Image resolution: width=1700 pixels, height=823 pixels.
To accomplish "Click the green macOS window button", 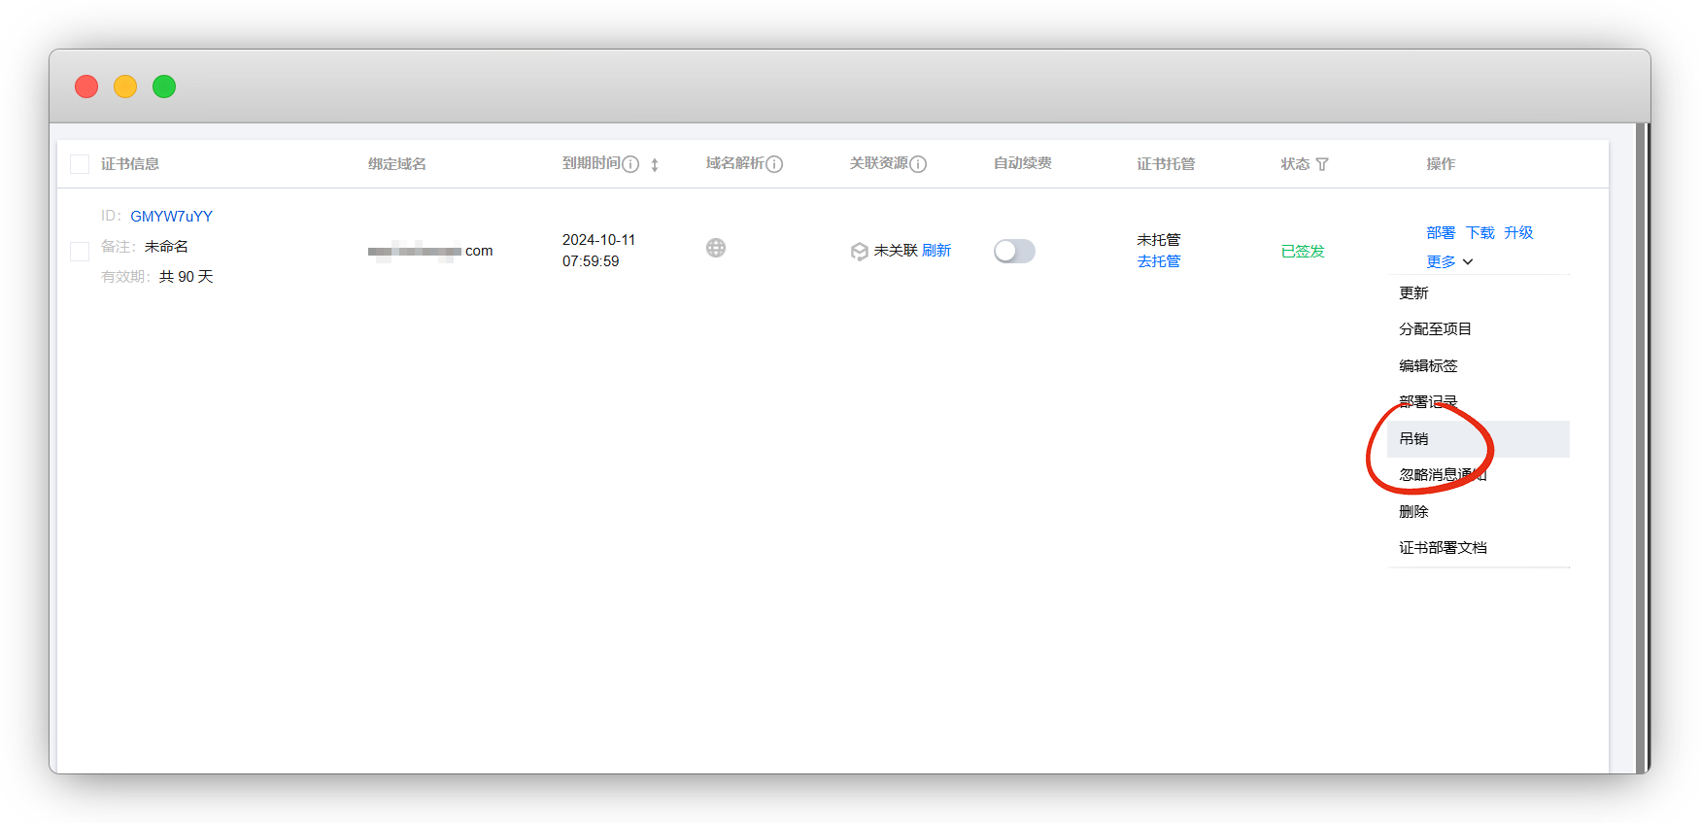I will [x=164, y=86].
